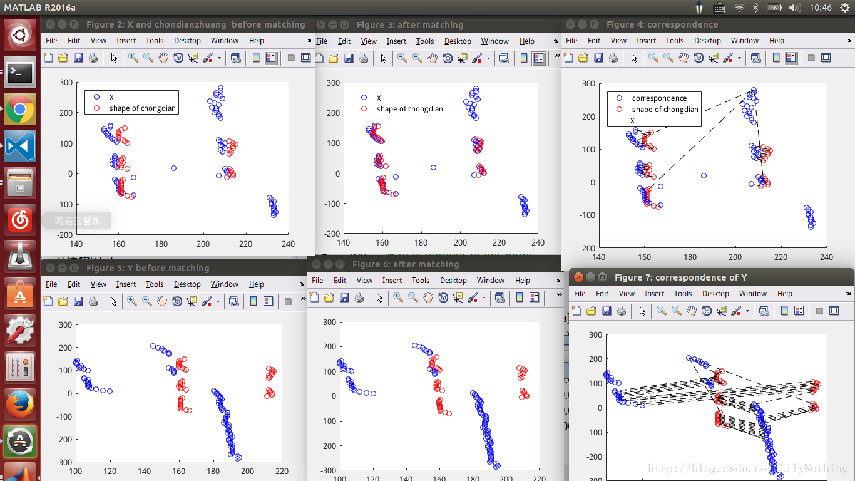This screenshot has width=855, height=481.
Task: Click the 10:46 clock in top panel
Action: point(821,8)
